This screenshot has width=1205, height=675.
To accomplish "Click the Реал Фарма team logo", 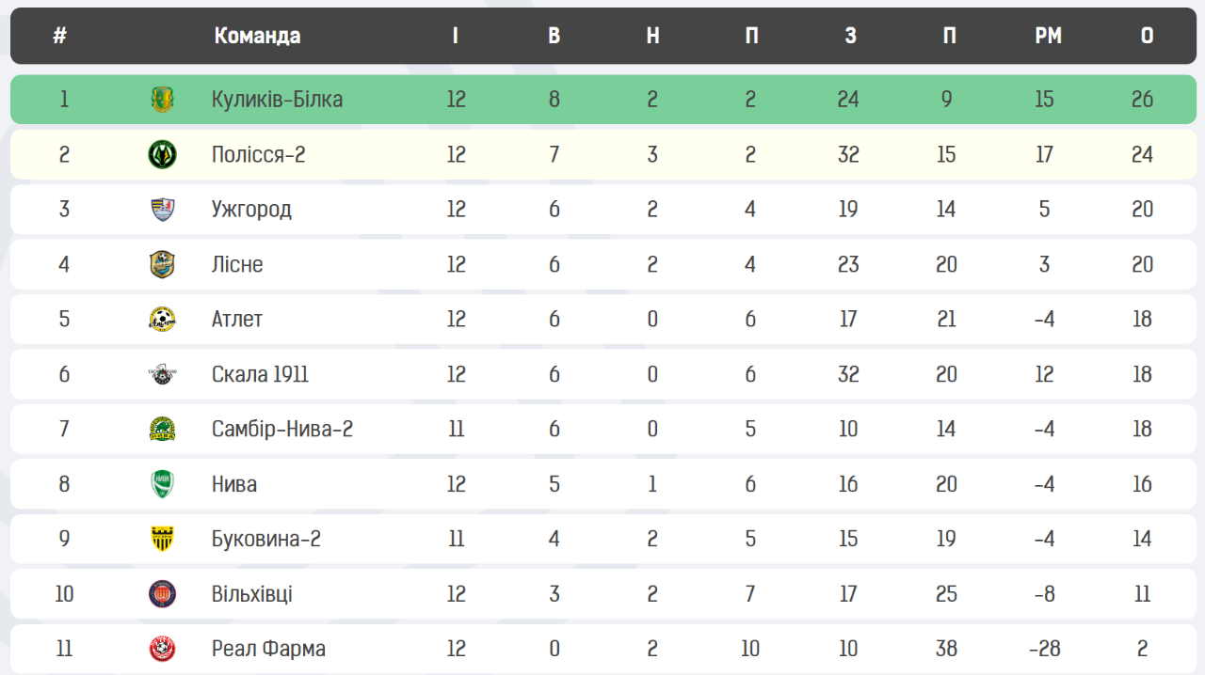I will tap(163, 649).
